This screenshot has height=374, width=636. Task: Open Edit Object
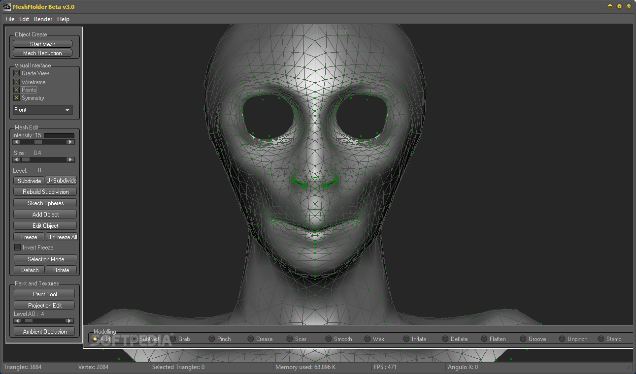pyautogui.click(x=45, y=226)
